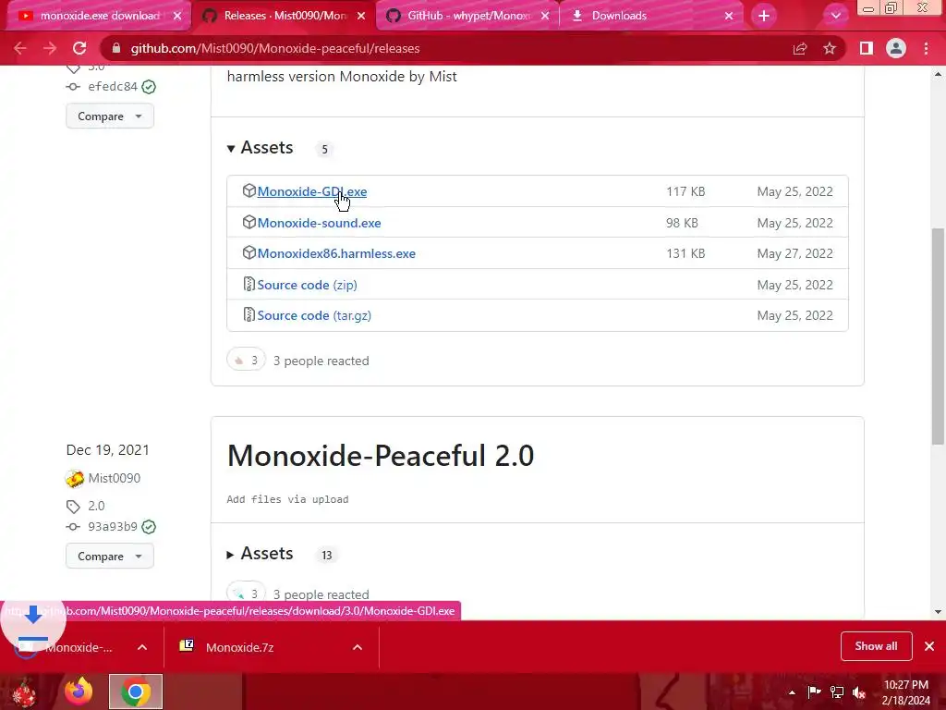Go forward with the forward arrow

pyautogui.click(x=50, y=48)
